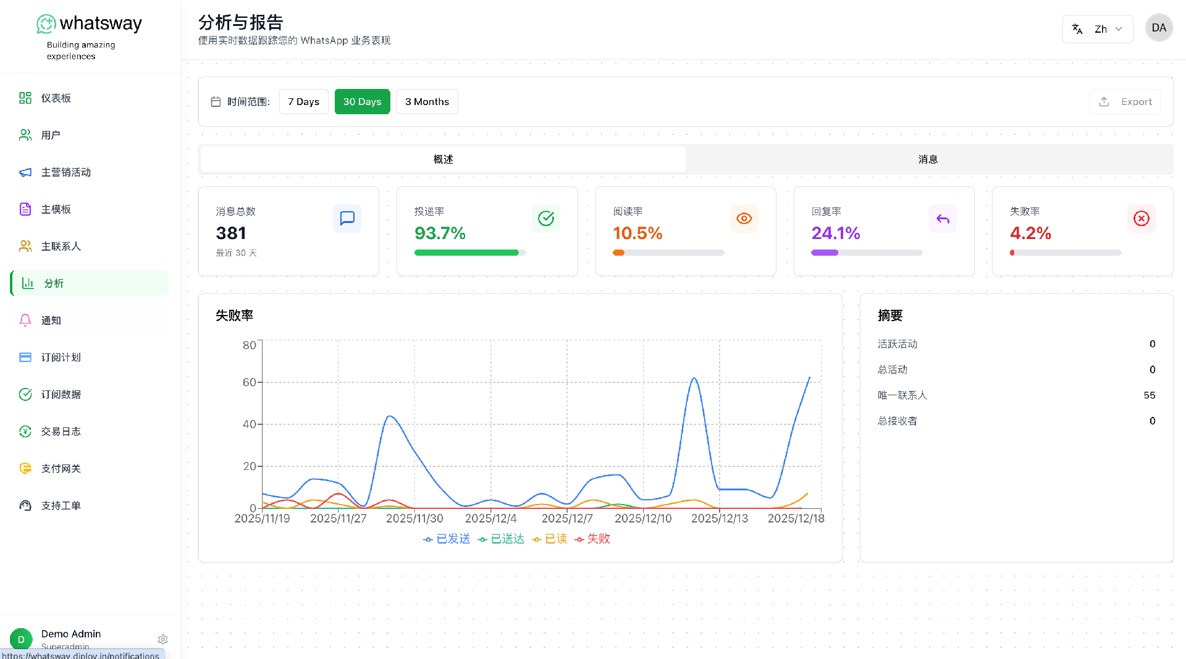Open the campaigns megaphone icon

tap(25, 172)
